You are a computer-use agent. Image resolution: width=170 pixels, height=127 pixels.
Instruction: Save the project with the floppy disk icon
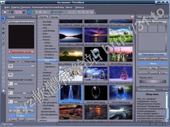click(12, 12)
